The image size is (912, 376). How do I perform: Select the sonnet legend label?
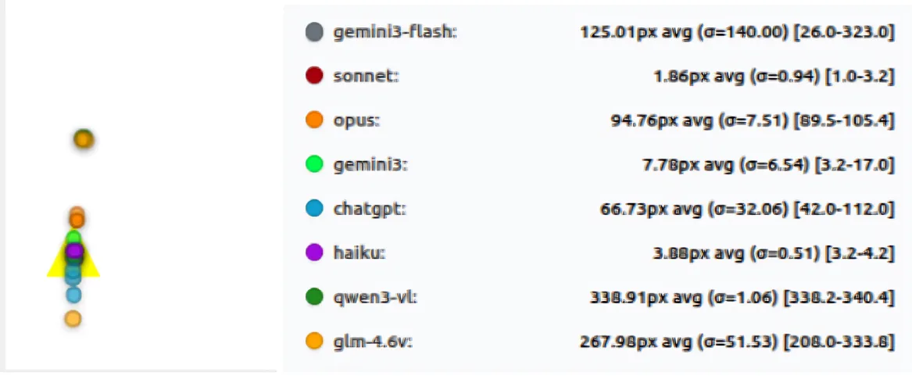(366, 76)
